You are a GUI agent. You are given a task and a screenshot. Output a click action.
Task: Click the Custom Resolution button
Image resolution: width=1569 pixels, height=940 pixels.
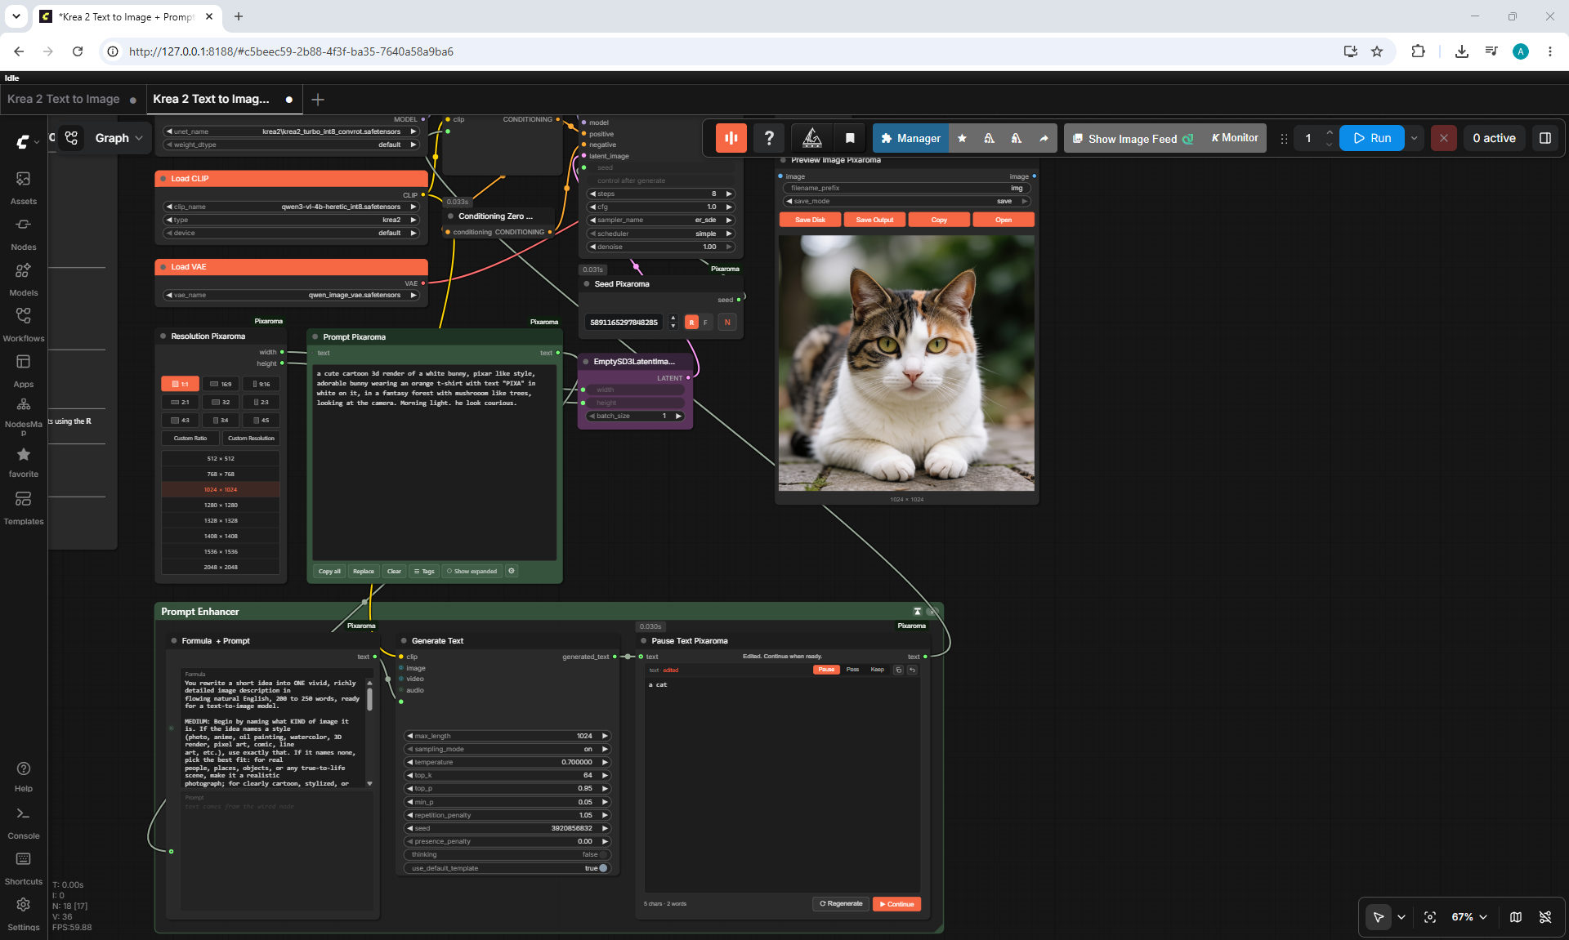click(x=252, y=439)
